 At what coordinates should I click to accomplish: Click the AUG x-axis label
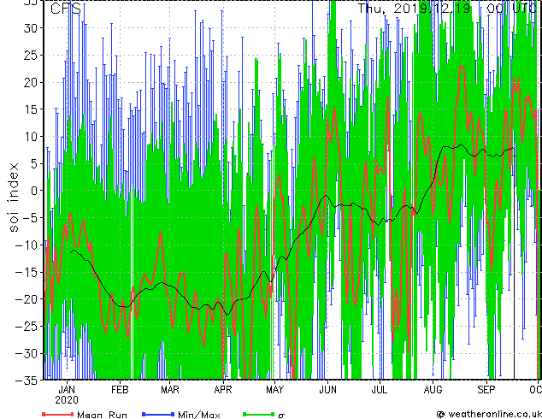click(433, 390)
